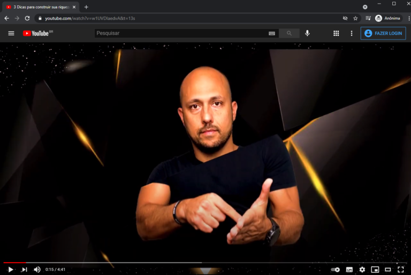Click into the Pesquisar search field
Image resolution: width=411 pixels, height=275 pixels.
(x=179, y=33)
